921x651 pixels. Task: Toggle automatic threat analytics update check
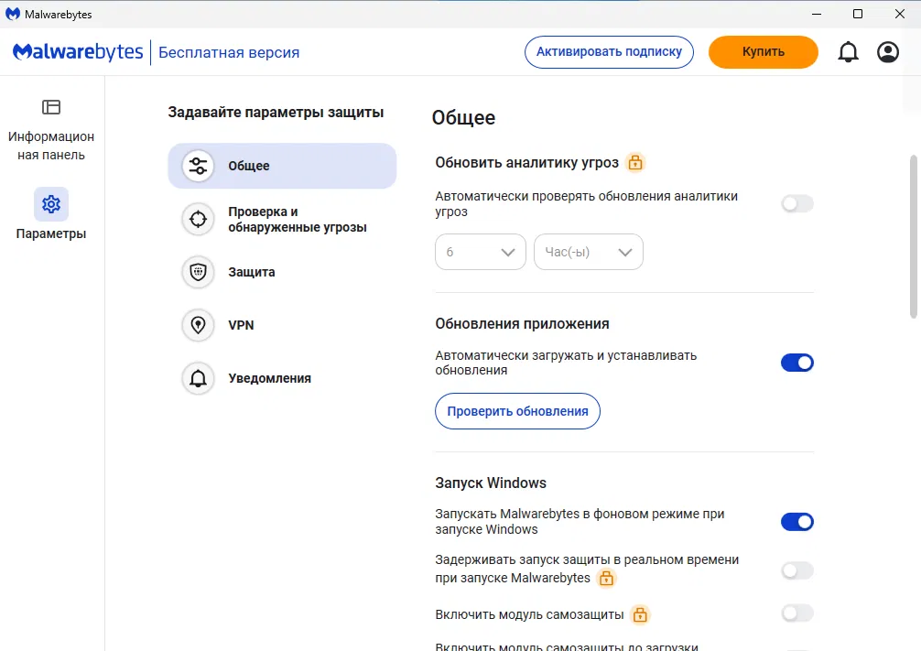pyautogui.click(x=796, y=204)
